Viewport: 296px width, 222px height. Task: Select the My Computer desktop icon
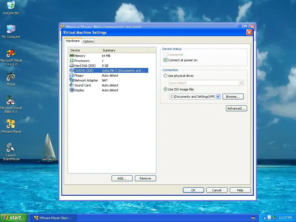[11, 32]
